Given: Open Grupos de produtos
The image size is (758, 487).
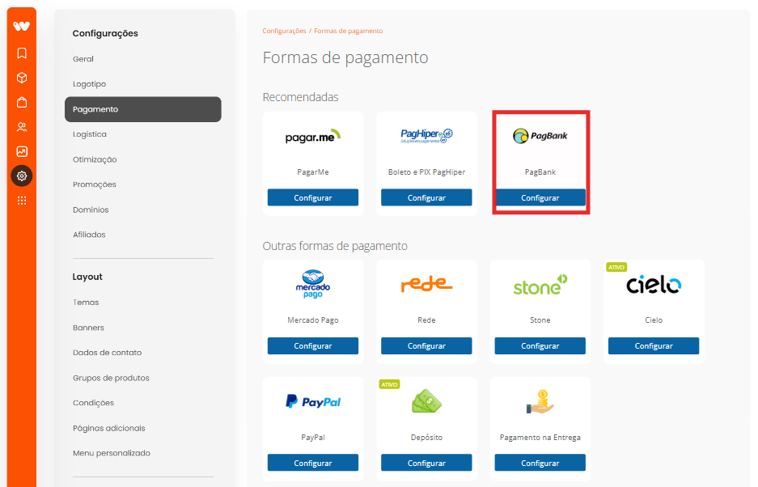Looking at the screenshot, I should click(x=111, y=378).
